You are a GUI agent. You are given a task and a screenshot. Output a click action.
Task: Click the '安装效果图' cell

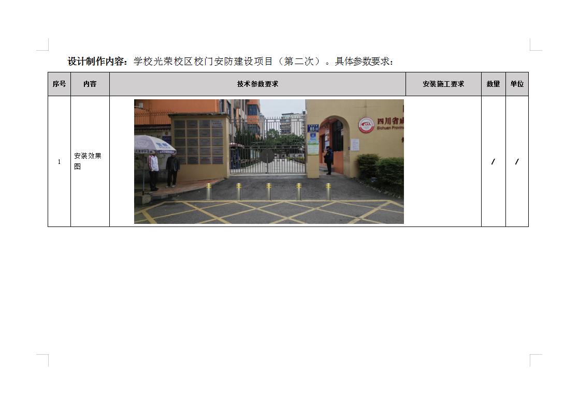point(90,161)
